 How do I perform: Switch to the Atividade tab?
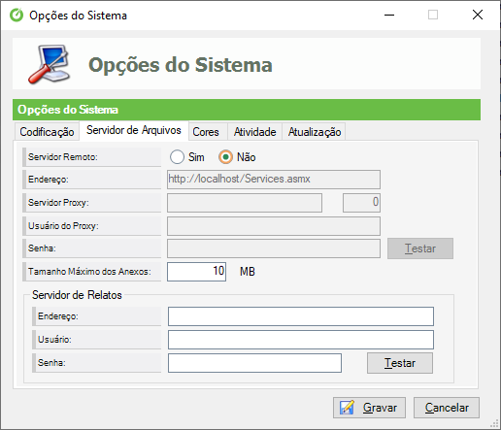click(x=254, y=132)
